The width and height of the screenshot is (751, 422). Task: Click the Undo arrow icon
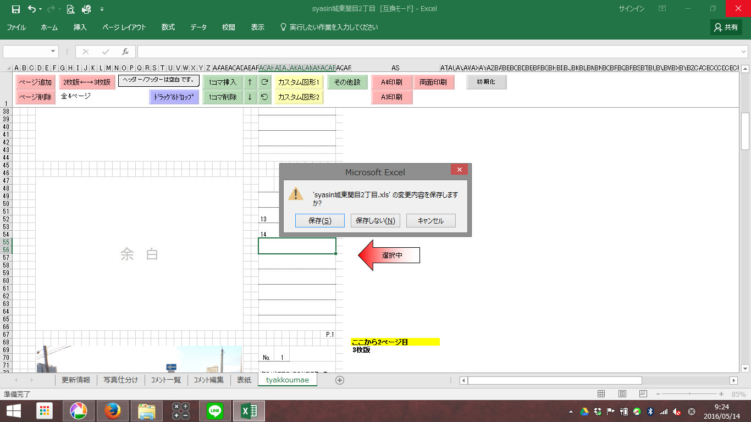click(x=31, y=9)
